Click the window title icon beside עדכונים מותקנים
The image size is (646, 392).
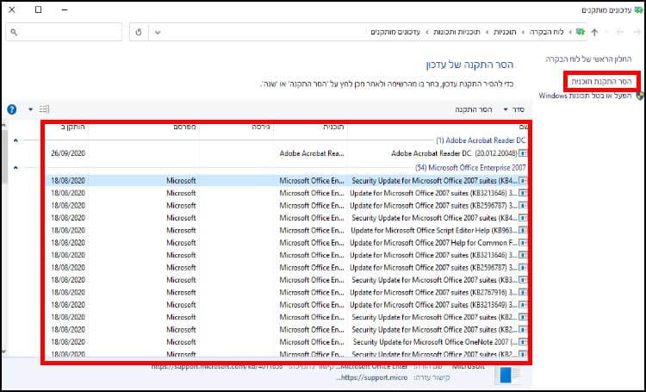(638, 9)
